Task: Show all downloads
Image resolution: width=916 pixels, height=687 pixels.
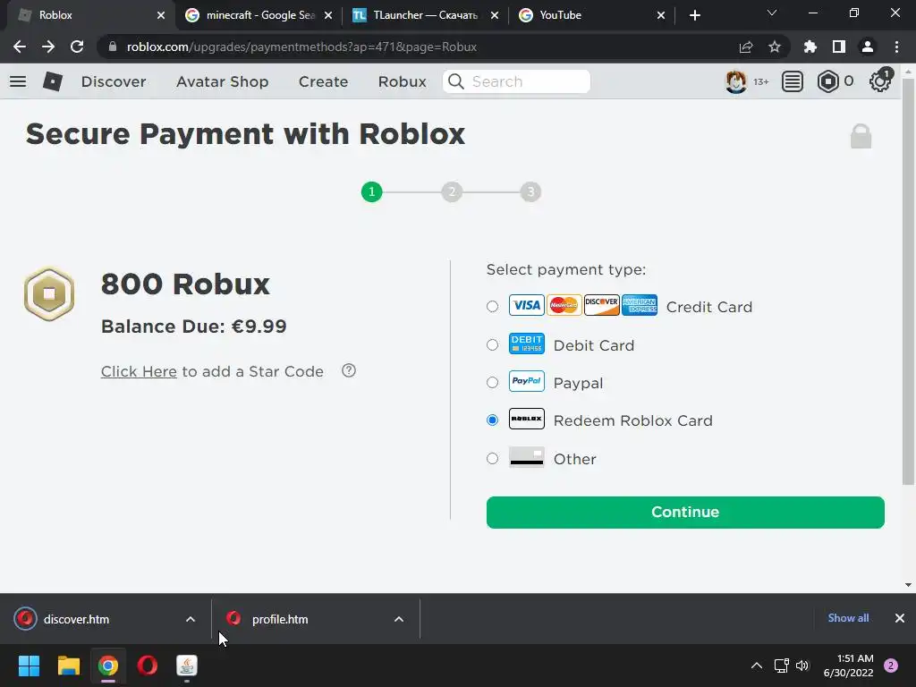Action: click(848, 618)
